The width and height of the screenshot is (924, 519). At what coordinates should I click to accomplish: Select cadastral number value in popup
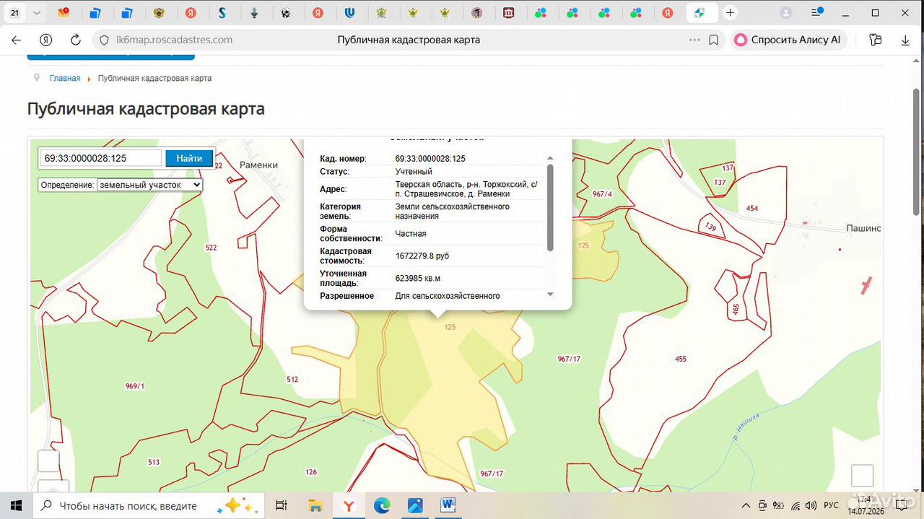[430, 159]
